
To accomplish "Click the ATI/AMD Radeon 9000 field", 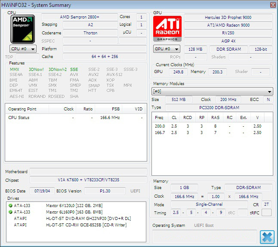I will pos(228,25).
